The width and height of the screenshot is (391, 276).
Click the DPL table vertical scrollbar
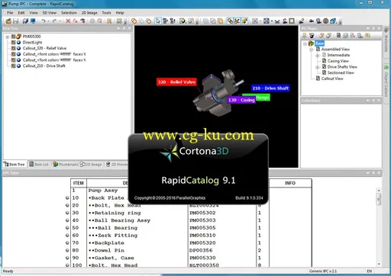click(379, 227)
